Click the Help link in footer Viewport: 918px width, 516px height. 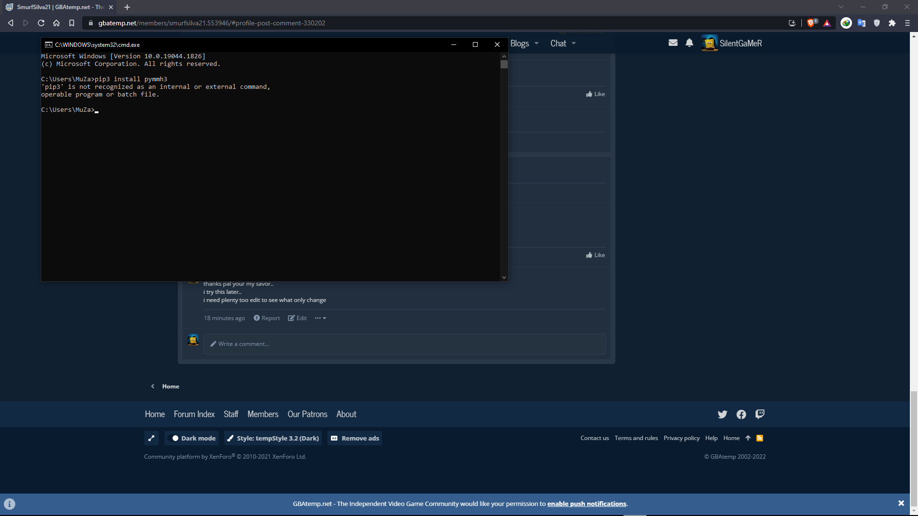[x=711, y=438]
